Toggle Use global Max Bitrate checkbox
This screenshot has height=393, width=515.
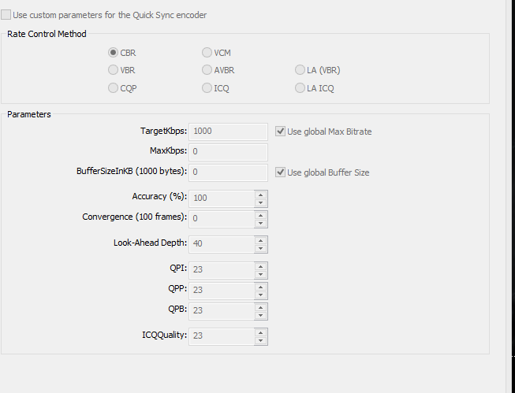(280, 132)
